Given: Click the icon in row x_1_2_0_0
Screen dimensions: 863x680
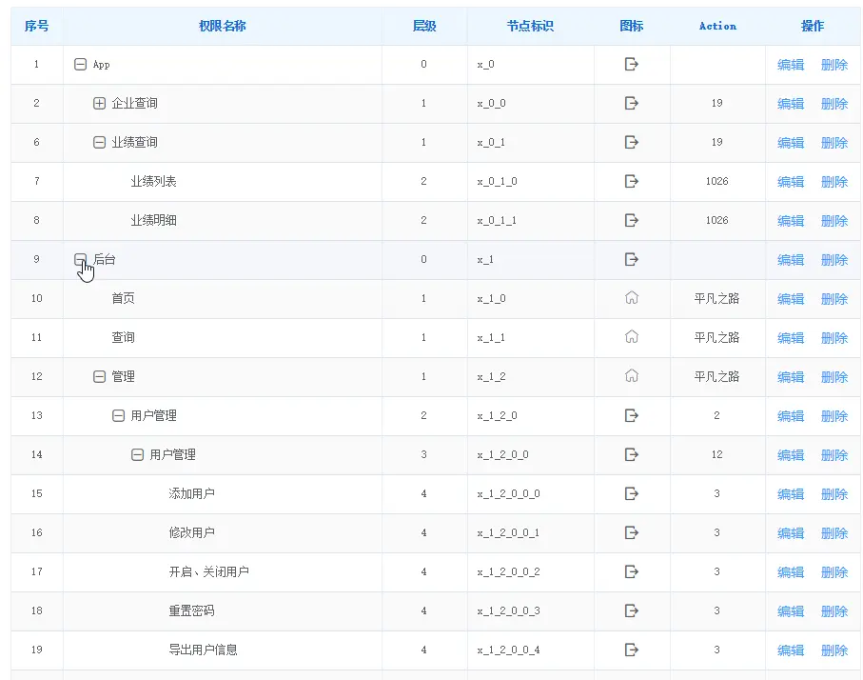Looking at the screenshot, I should click(631, 454).
